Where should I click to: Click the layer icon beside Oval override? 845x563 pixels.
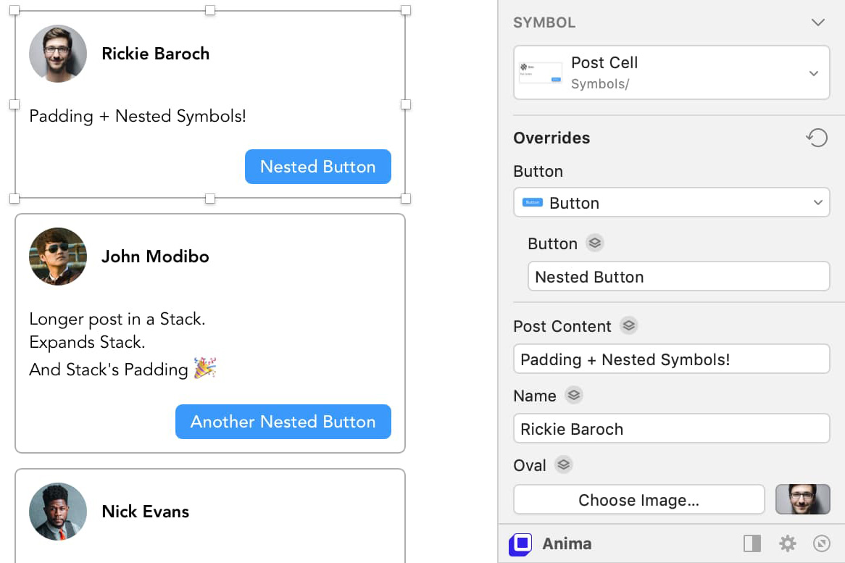click(x=564, y=464)
